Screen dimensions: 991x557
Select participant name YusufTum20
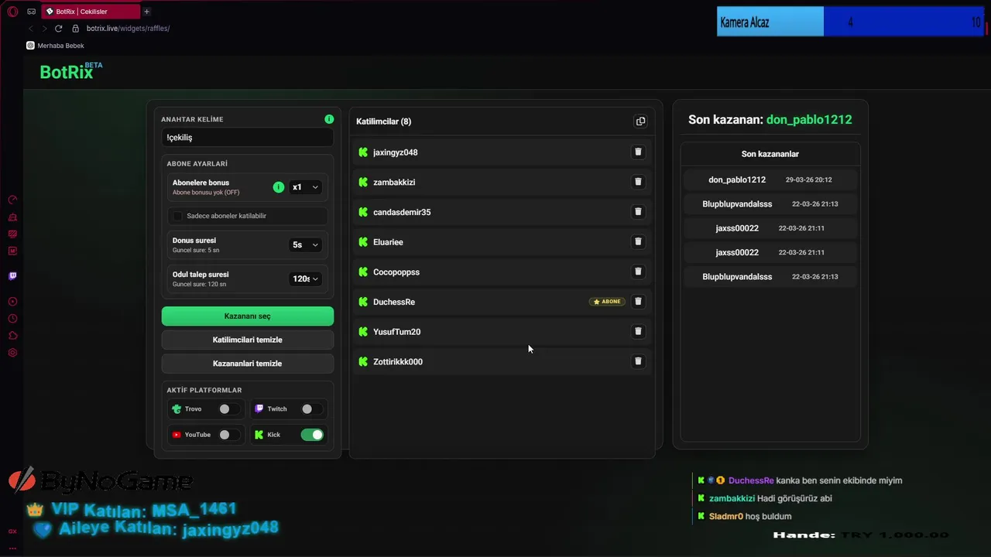pyautogui.click(x=396, y=332)
